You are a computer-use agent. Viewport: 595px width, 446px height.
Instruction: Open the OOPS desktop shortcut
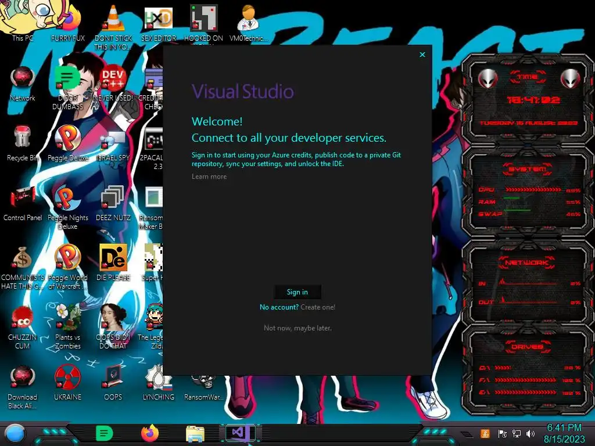click(113, 383)
